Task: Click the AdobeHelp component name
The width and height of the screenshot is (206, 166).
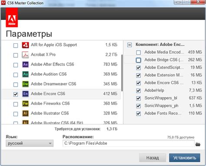Action: tap(154, 90)
